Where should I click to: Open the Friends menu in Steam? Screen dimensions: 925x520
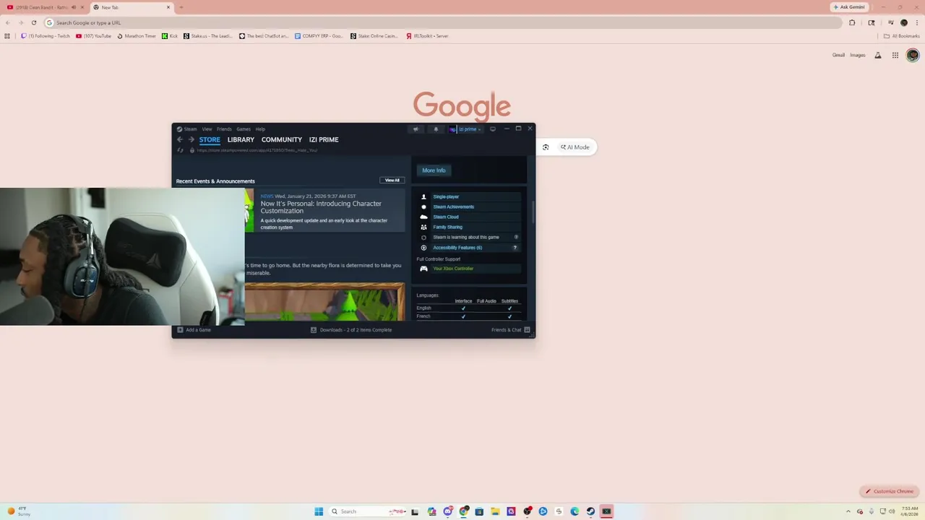pos(224,129)
